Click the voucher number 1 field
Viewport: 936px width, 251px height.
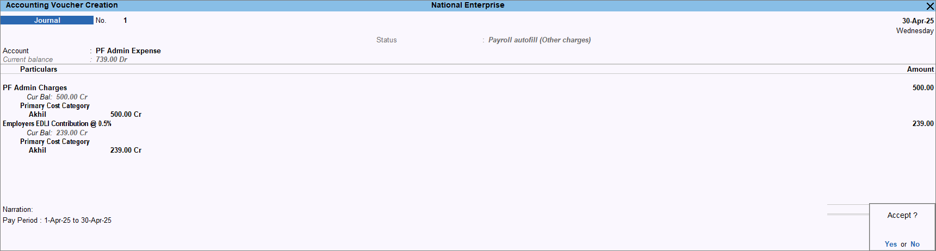pyautogui.click(x=125, y=20)
